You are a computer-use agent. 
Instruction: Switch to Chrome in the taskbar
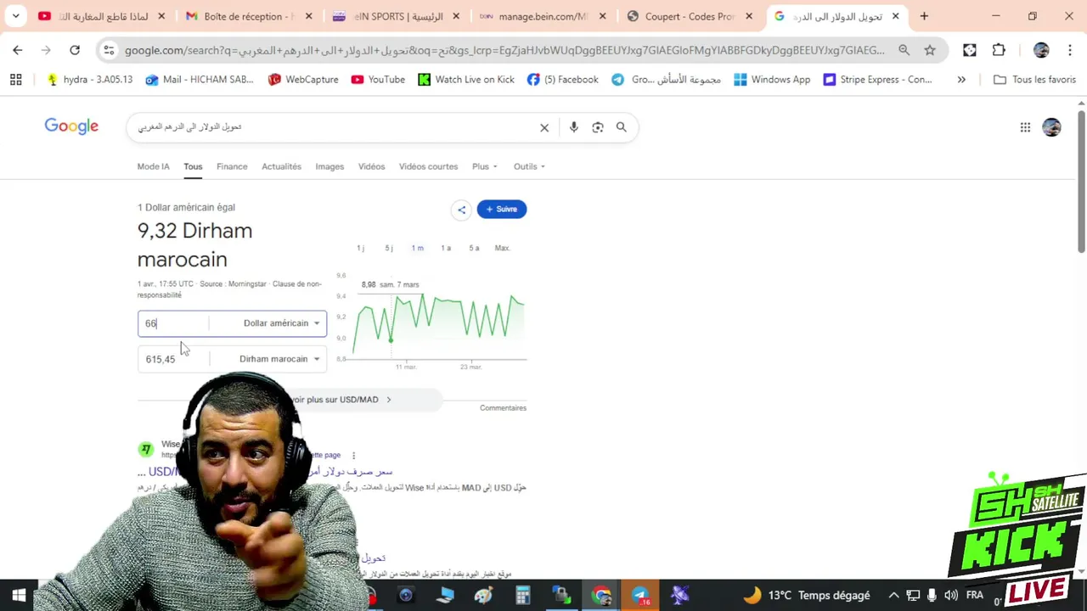601,596
